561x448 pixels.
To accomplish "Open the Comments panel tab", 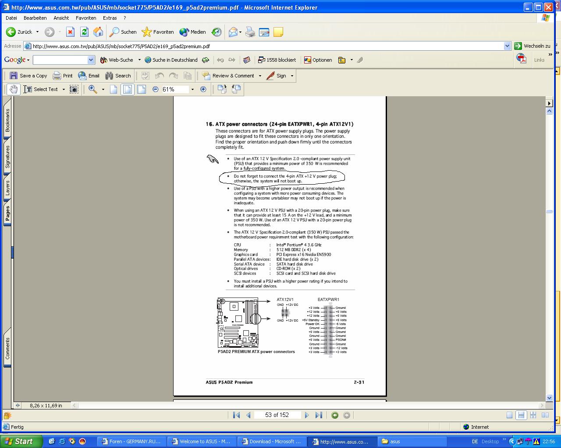I will pos(7,348).
